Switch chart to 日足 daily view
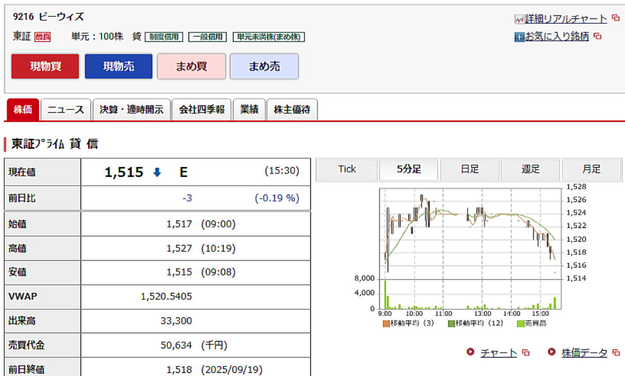 pyautogui.click(x=469, y=170)
